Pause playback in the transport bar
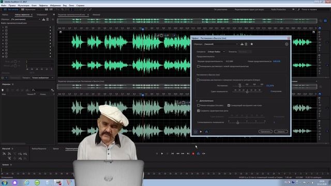331x186 pixels. pyautogui.click(x=167, y=153)
